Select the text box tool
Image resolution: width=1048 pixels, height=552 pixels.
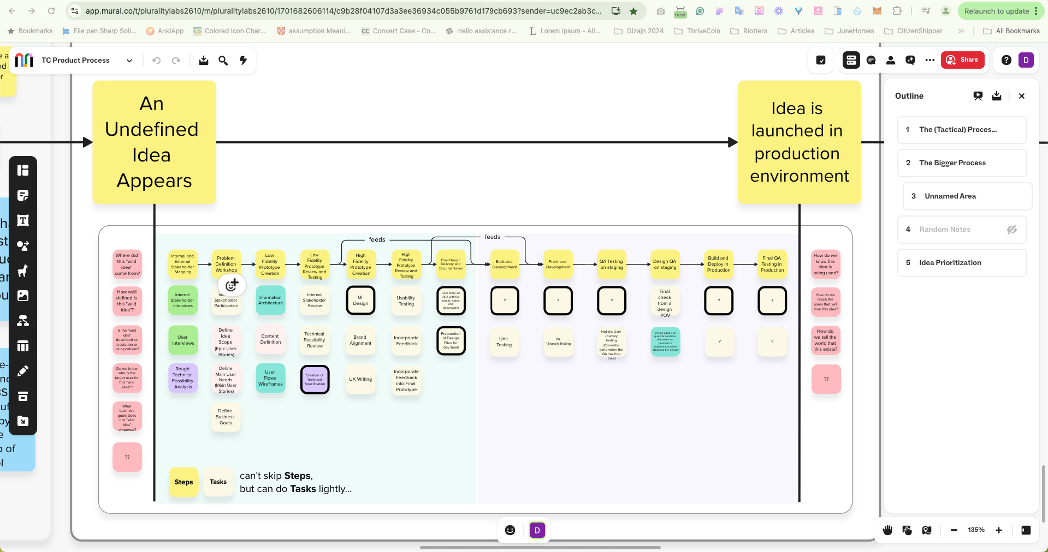[23, 220]
